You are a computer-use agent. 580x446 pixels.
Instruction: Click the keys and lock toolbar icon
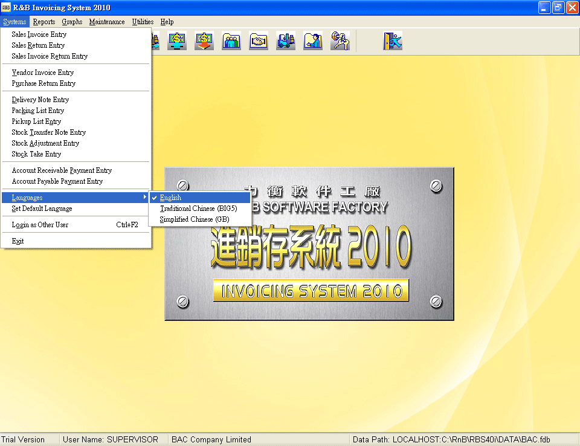pyautogui.click(x=340, y=40)
